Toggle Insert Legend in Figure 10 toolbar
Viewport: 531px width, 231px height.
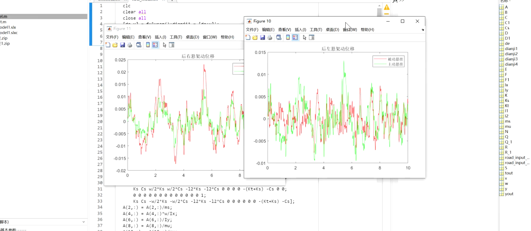tap(295, 37)
